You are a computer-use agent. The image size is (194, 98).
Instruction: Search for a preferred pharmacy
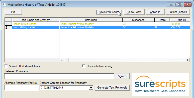(122, 76)
